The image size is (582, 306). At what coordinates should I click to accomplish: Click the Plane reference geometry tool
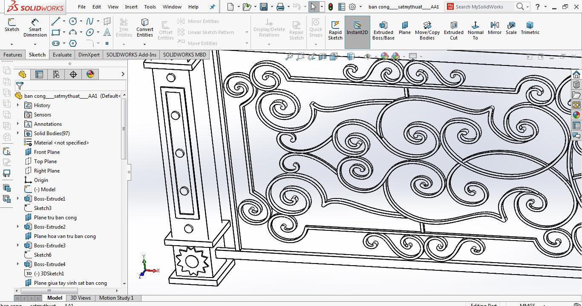(404, 28)
